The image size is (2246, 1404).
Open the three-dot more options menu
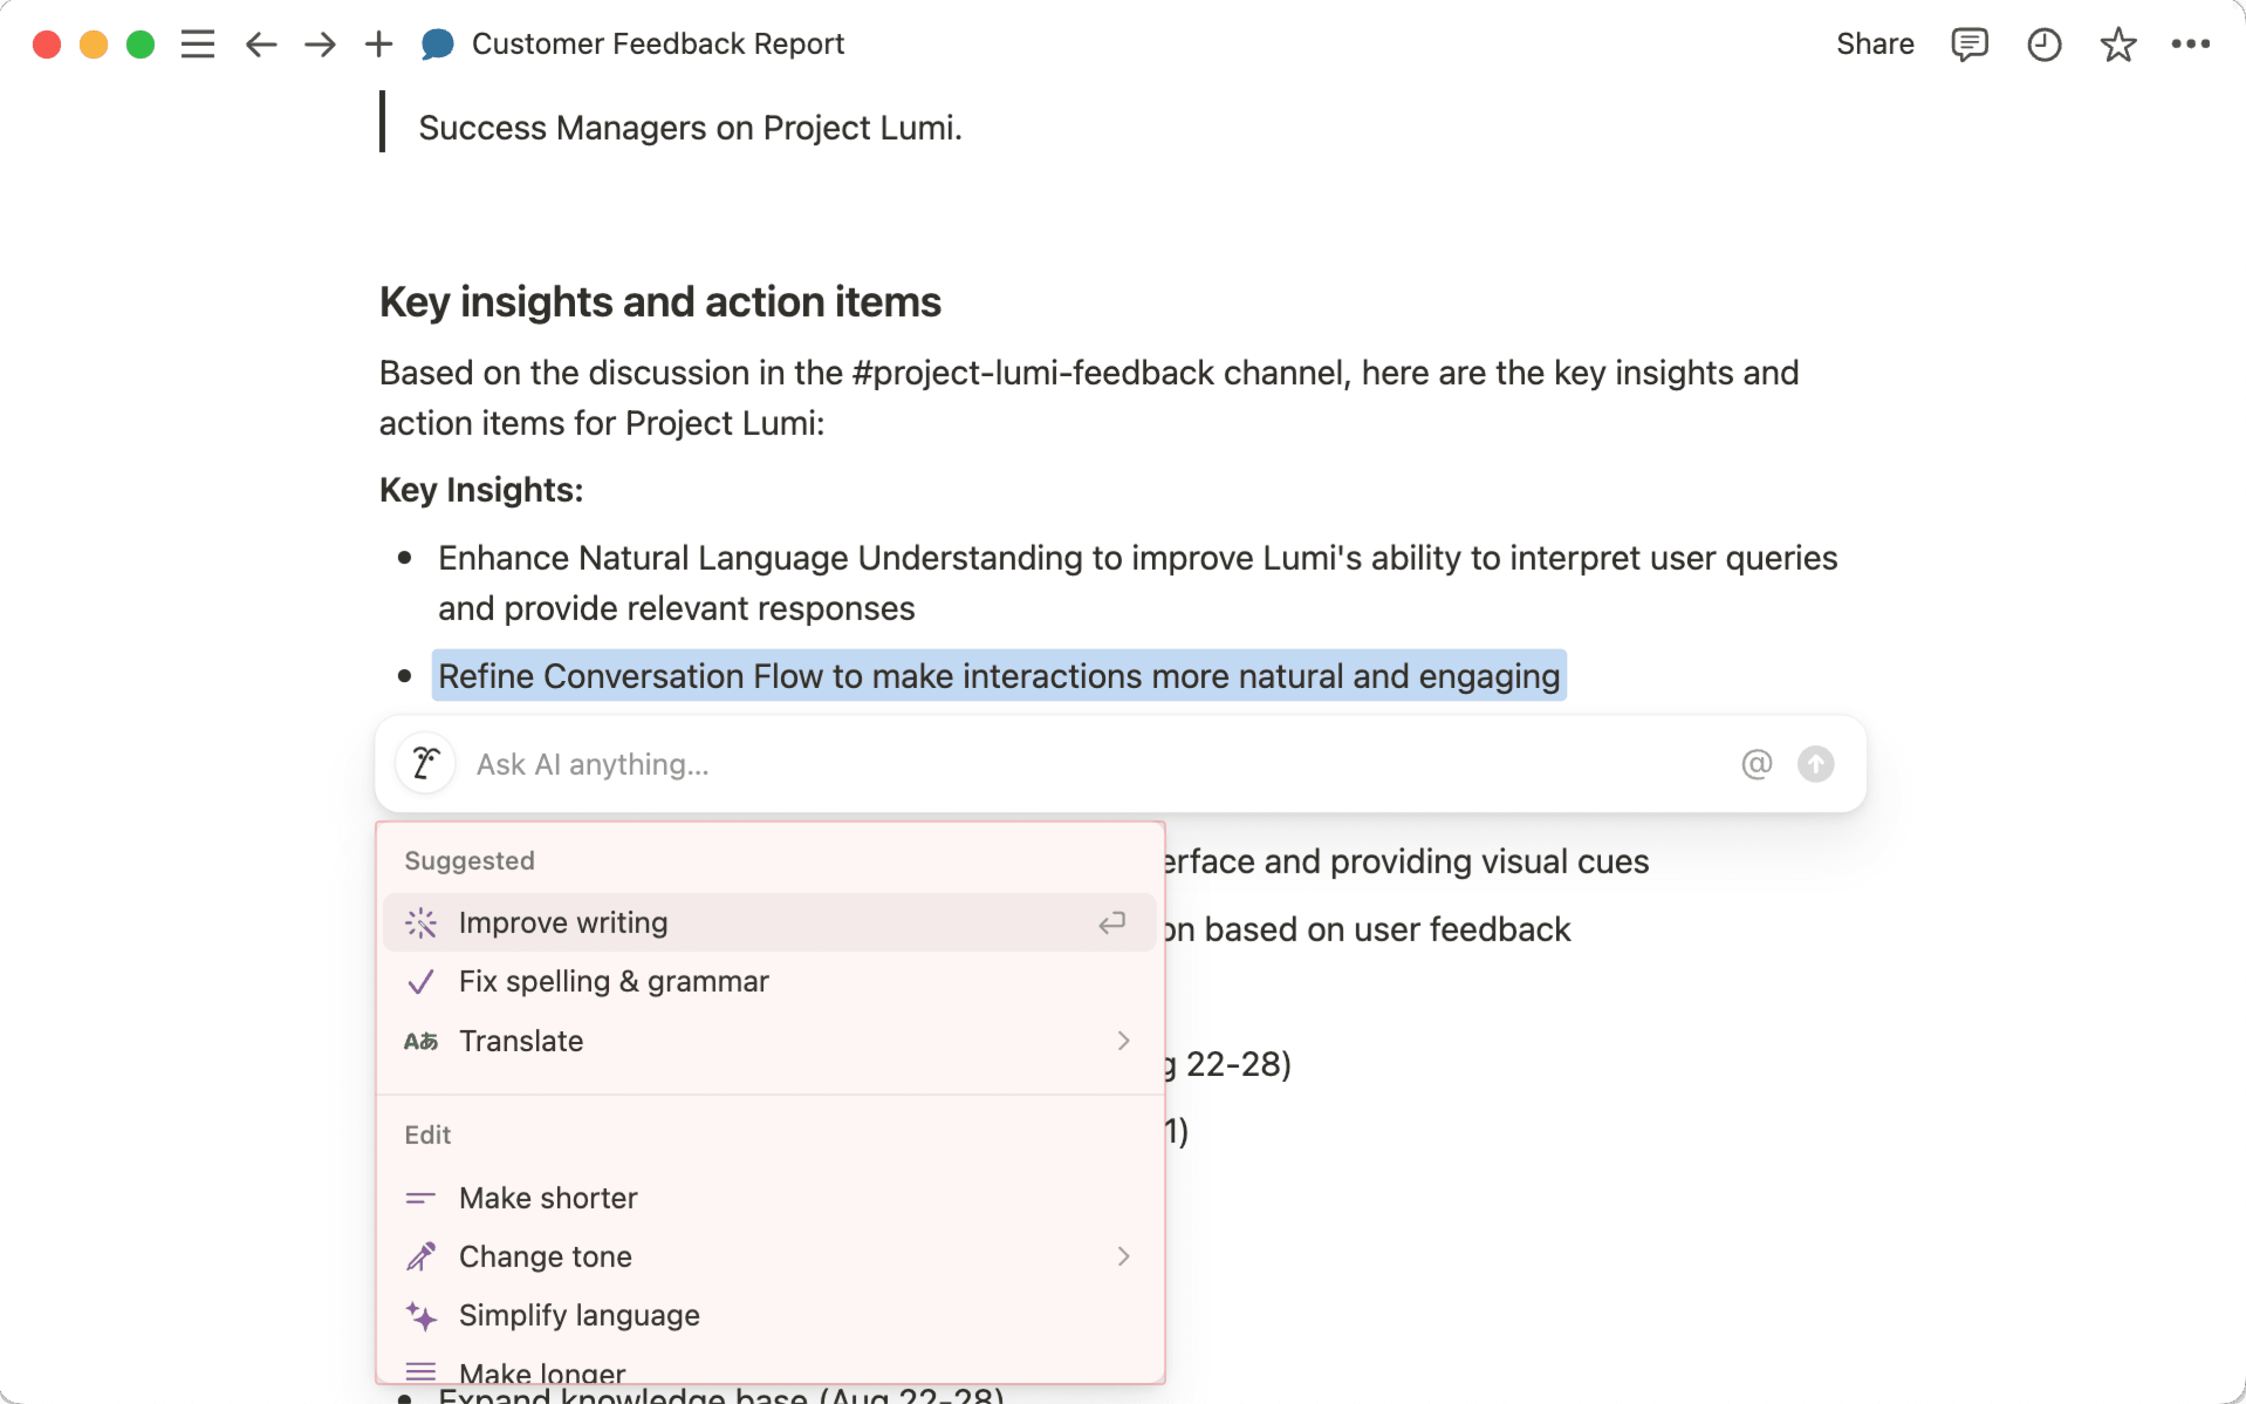(2190, 44)
